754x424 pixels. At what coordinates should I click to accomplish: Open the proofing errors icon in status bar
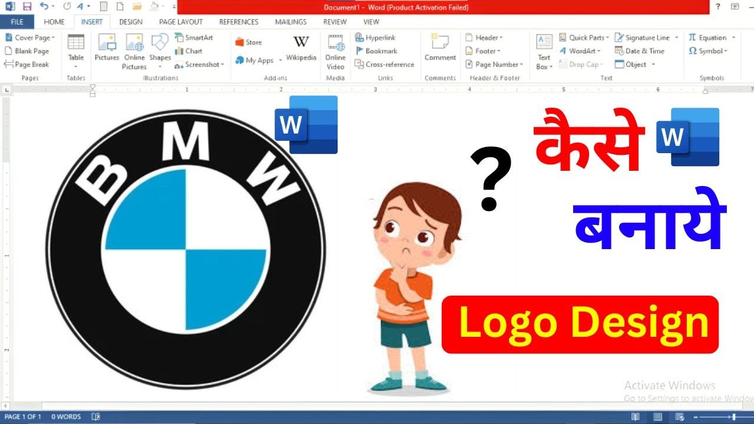[96, 416]
